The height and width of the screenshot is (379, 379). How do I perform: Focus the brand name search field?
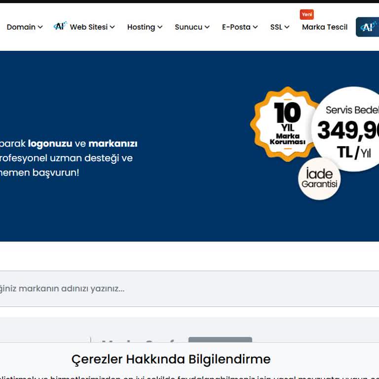[x=189, y=289]
